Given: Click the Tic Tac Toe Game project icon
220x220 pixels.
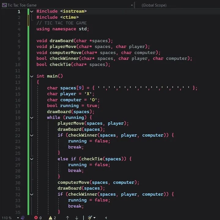Looking at the screenshot, I should [4, 5].
